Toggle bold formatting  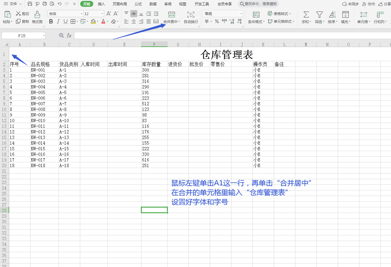click(51, 22)
